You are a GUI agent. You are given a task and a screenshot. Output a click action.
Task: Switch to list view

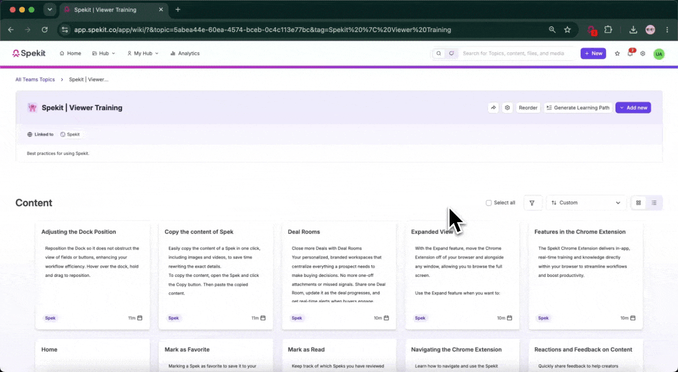tap(654, 203)
